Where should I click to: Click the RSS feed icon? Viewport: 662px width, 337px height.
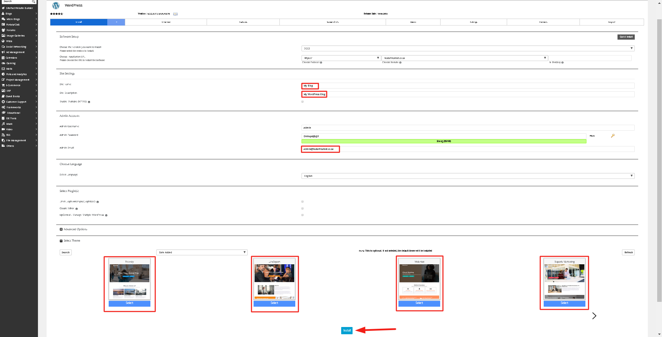pyautogui.click(x=3, y=135)
